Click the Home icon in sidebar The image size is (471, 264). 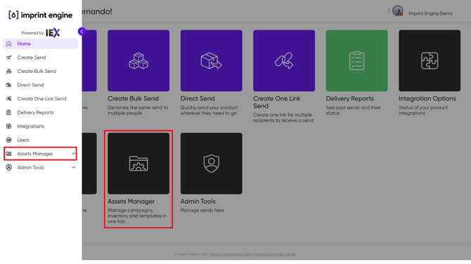click(8, 44)
